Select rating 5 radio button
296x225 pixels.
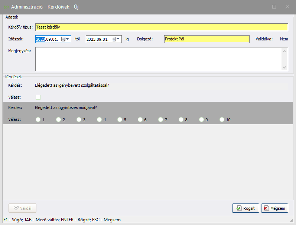[120, 120]
